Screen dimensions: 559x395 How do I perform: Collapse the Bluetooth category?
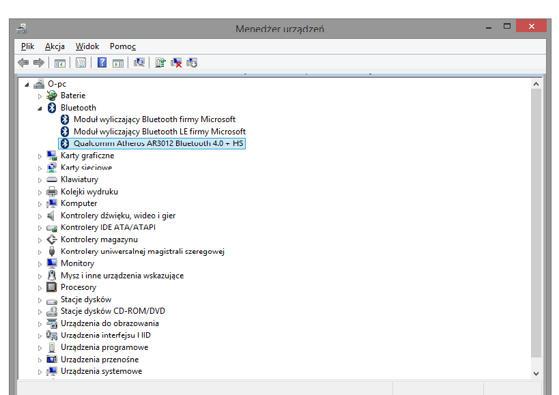pyautogui.click(x=40, y=108)
